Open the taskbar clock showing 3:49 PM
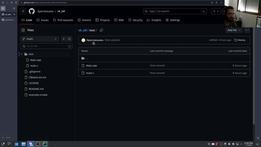 click(x=248, y=144)
